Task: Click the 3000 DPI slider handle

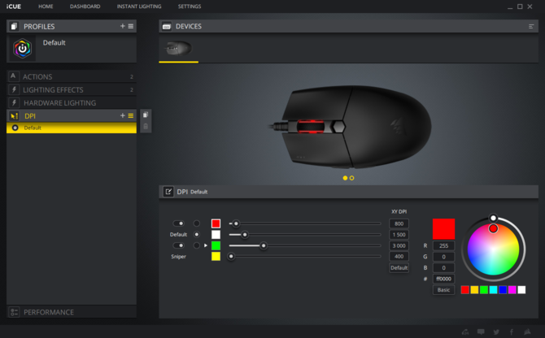Action: click(x=264, y=245)
